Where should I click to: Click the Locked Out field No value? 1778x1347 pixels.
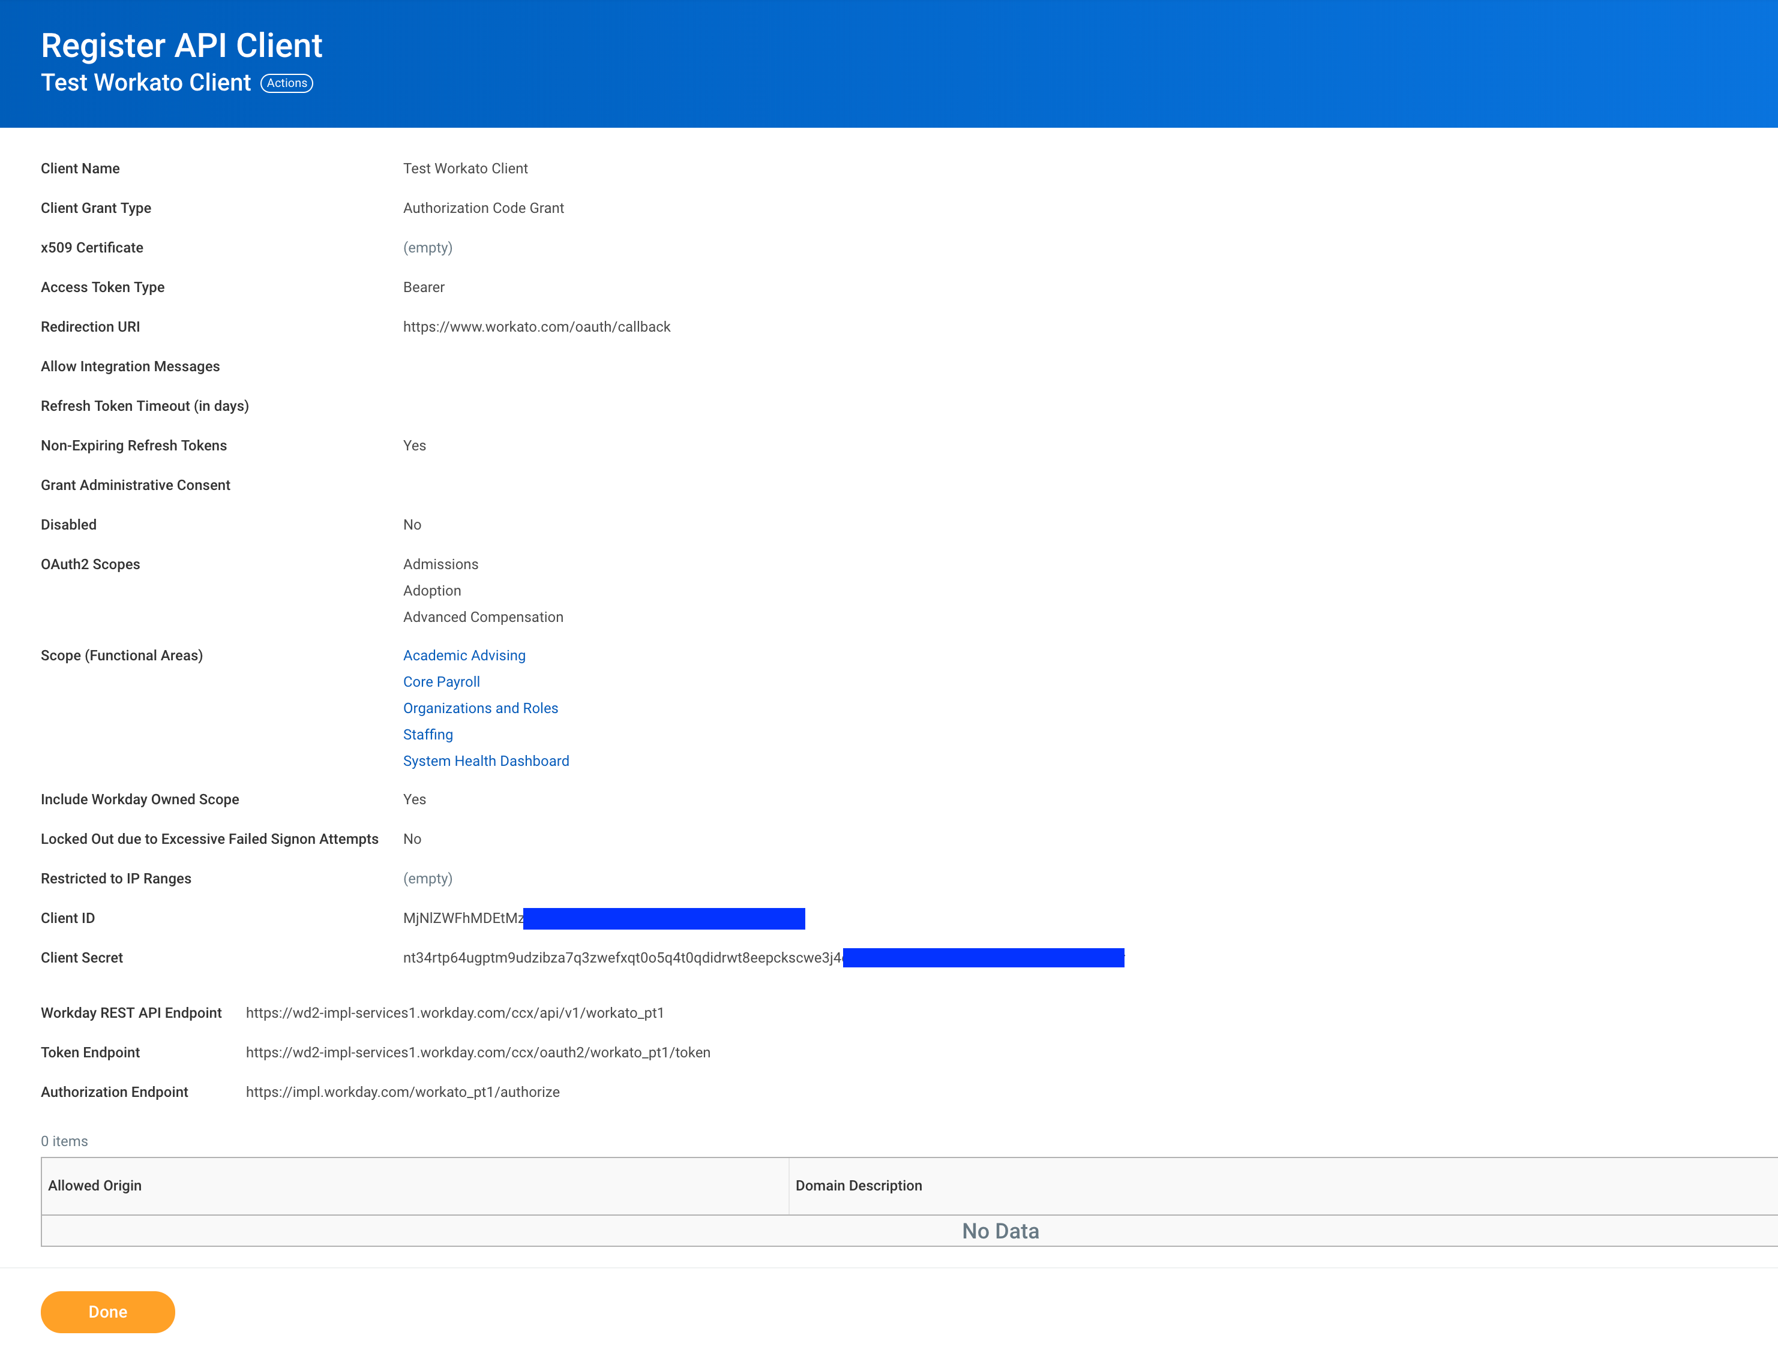[412, 840]
